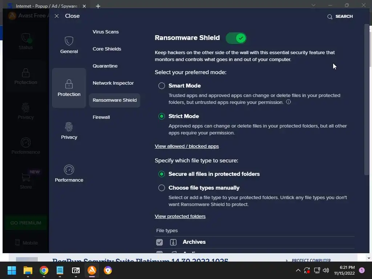Toggle the Archives file type checkbox

click(159, 242)
